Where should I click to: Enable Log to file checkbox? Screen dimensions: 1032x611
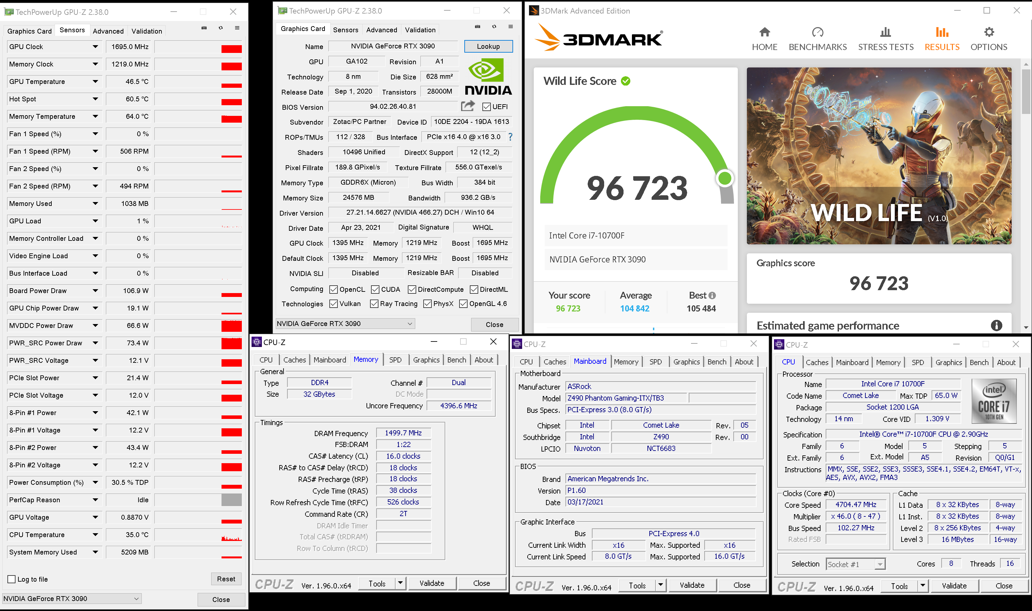coord(12,579)
